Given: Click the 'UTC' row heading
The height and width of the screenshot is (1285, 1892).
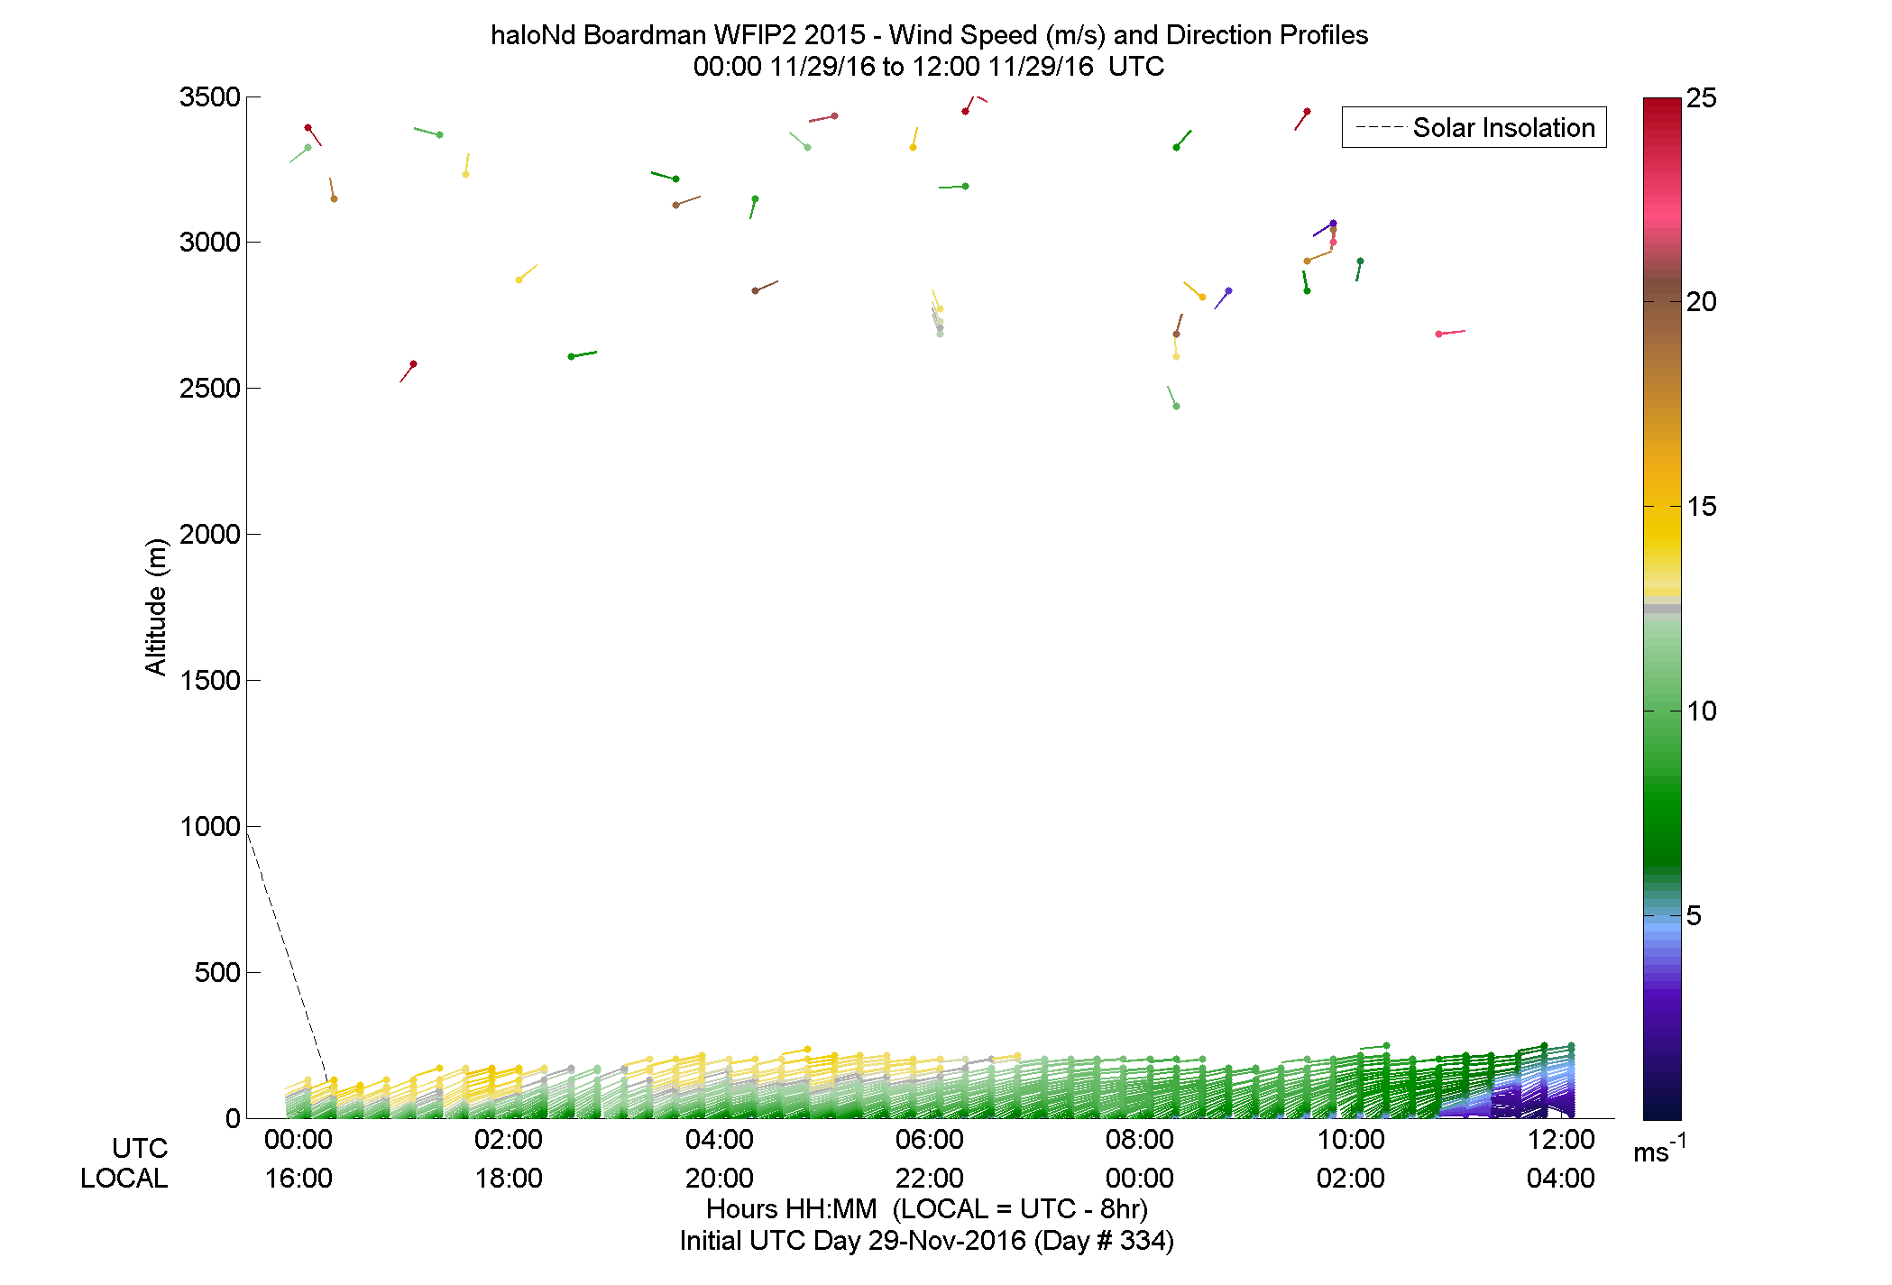Looking at the screenshot, I should click(x=140, y=1149).
